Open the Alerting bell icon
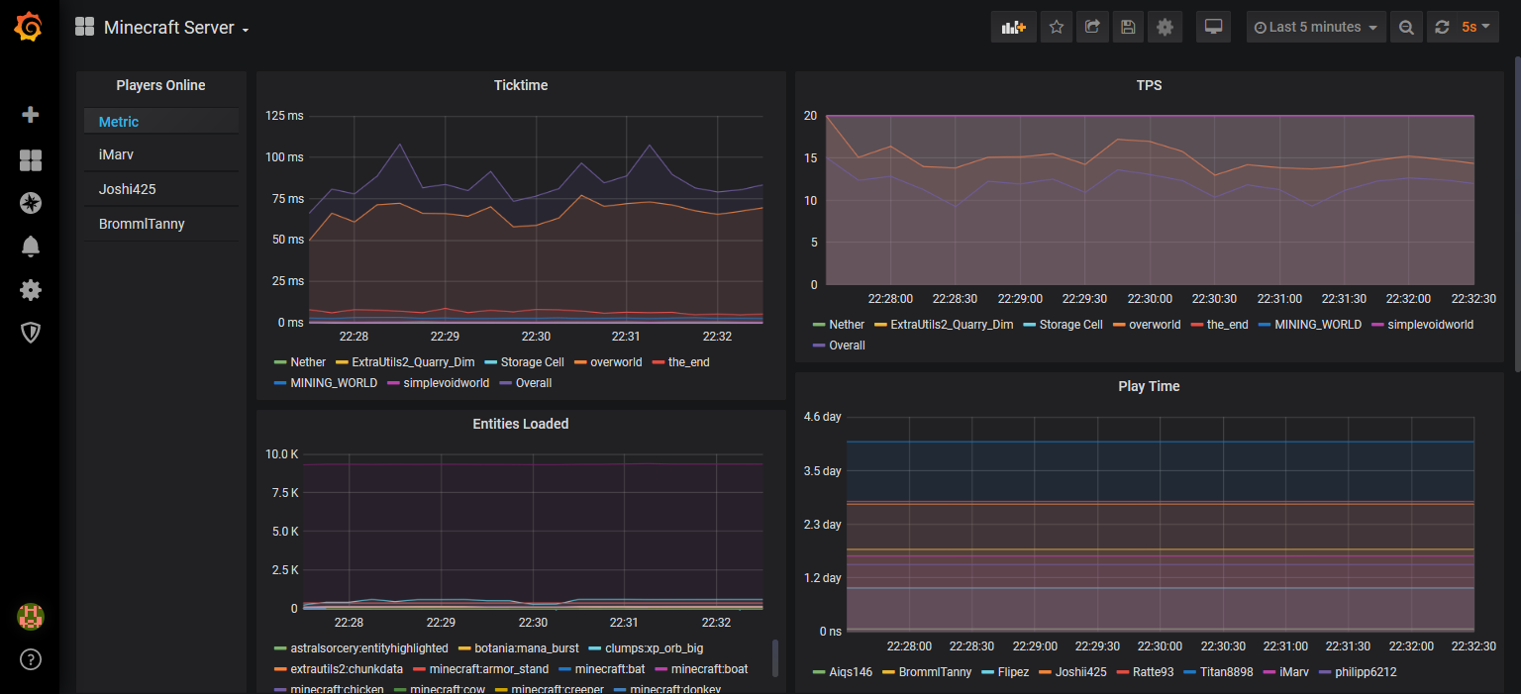1521x694 pixels. [30, 247]
